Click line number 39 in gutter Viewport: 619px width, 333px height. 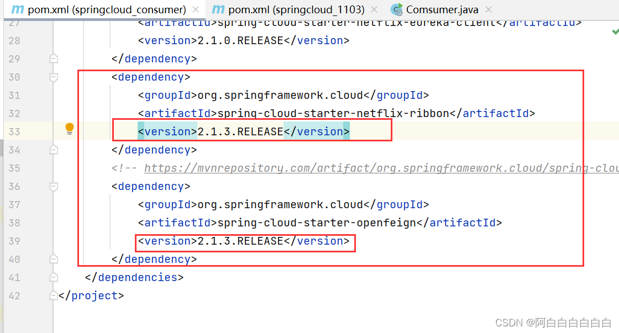(x=14, y=241)
